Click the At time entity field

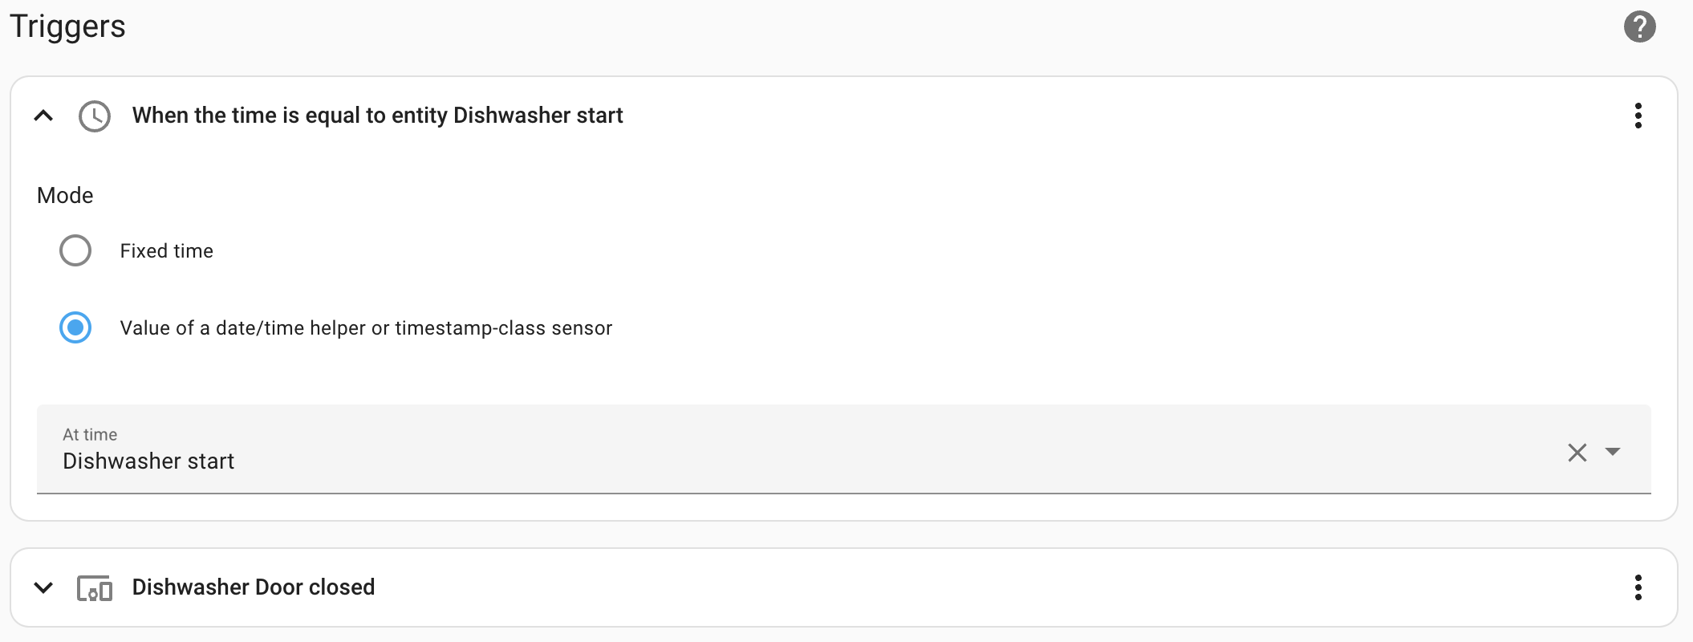pyautogui.click(x=844, y=449)
